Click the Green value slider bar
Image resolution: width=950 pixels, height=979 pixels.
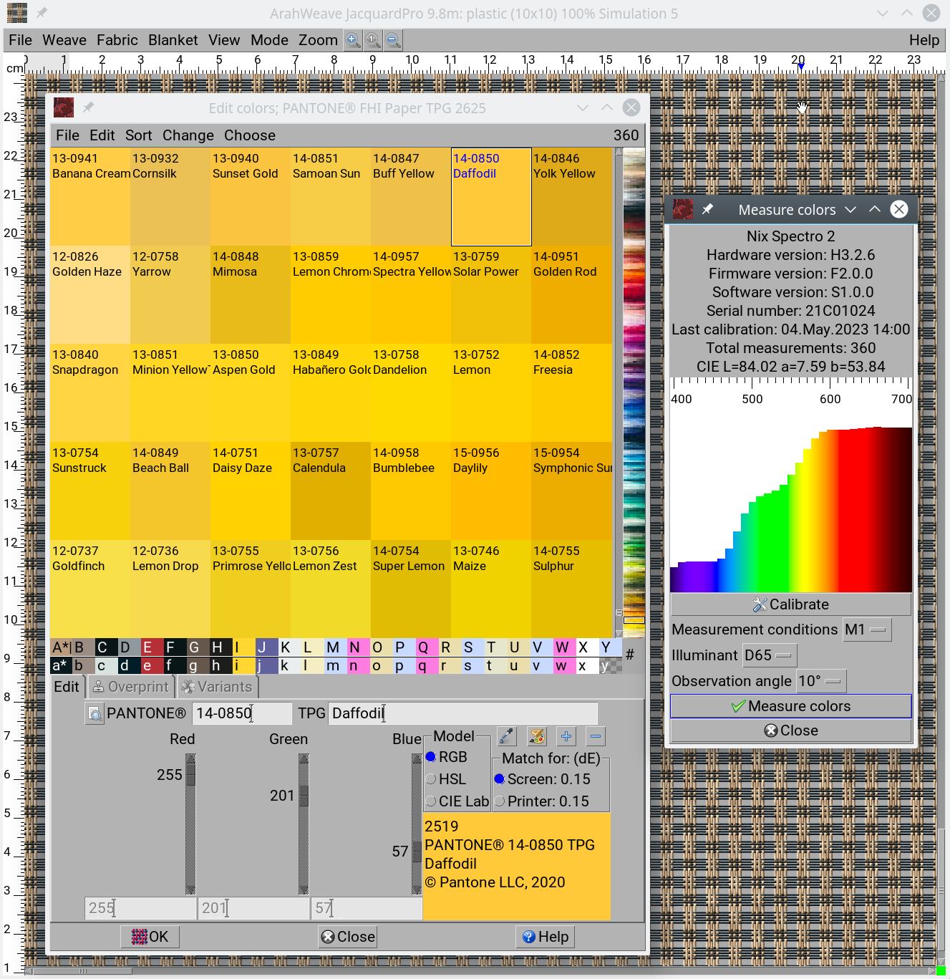click(x=304, y=824)
